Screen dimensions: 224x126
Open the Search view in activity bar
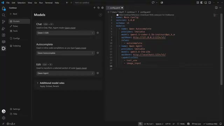pyautogui.click(x=3, y=15)
